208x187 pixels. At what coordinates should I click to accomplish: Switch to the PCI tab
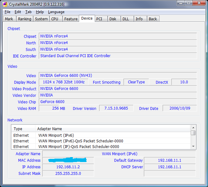[101, 19]
